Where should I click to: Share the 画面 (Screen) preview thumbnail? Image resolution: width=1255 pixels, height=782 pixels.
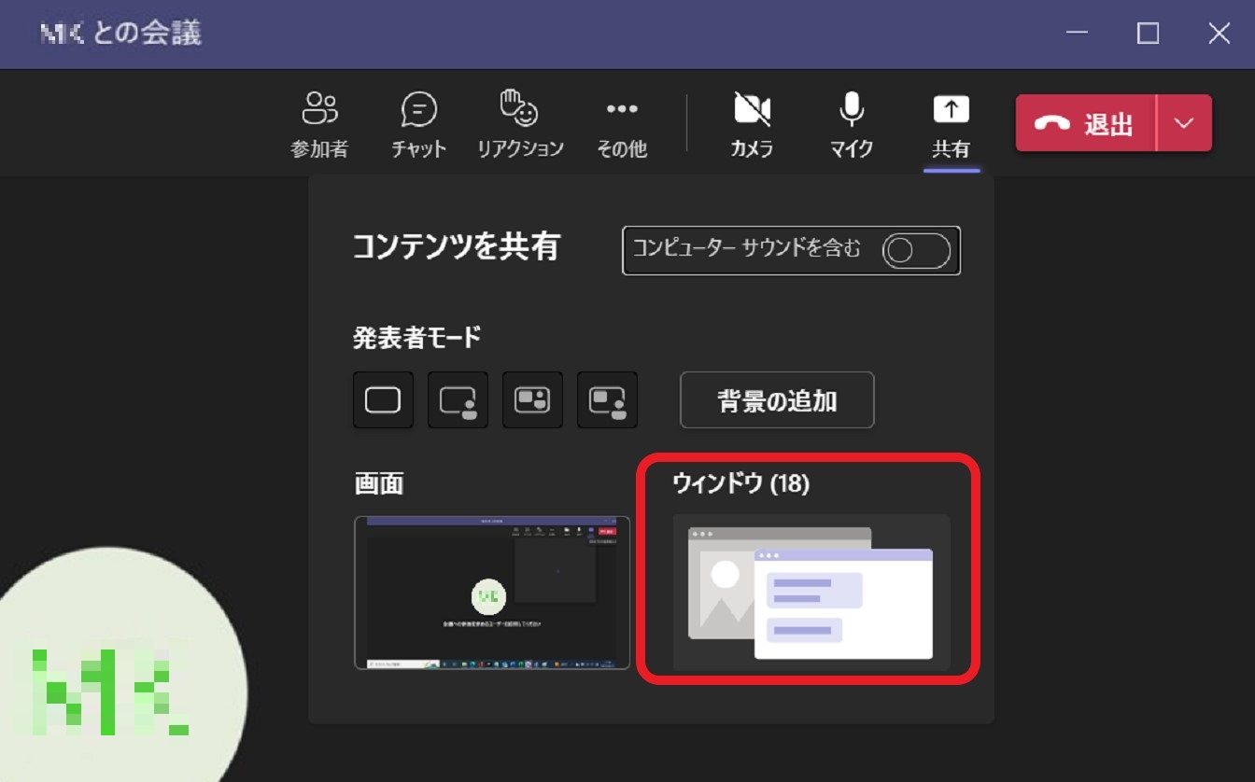490,593
